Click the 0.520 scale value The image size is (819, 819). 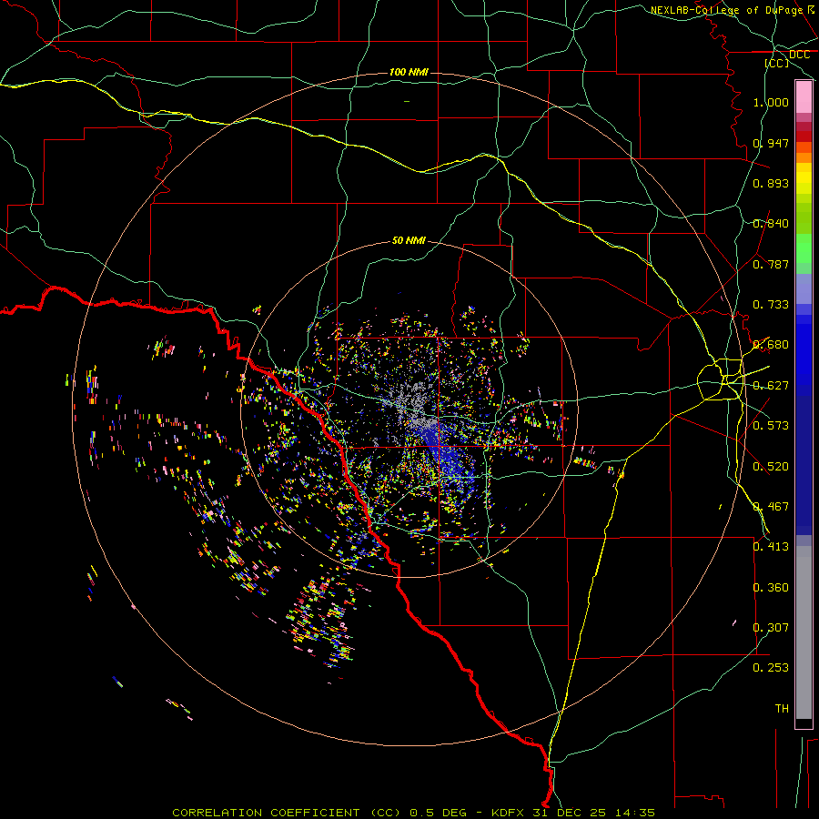pos(771,467)
